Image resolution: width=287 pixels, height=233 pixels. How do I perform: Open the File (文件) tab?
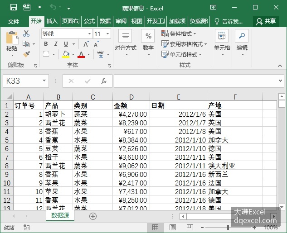point(14,21)
